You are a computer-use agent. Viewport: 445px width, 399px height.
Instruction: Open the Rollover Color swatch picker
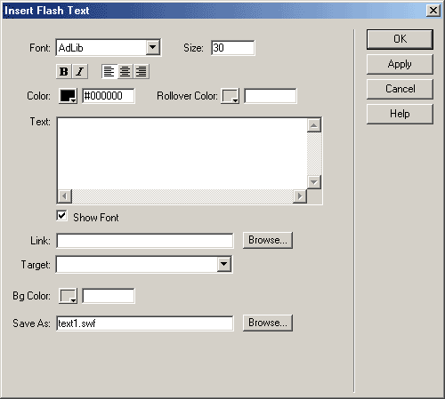pyautogui.click(x=230, y=96)
